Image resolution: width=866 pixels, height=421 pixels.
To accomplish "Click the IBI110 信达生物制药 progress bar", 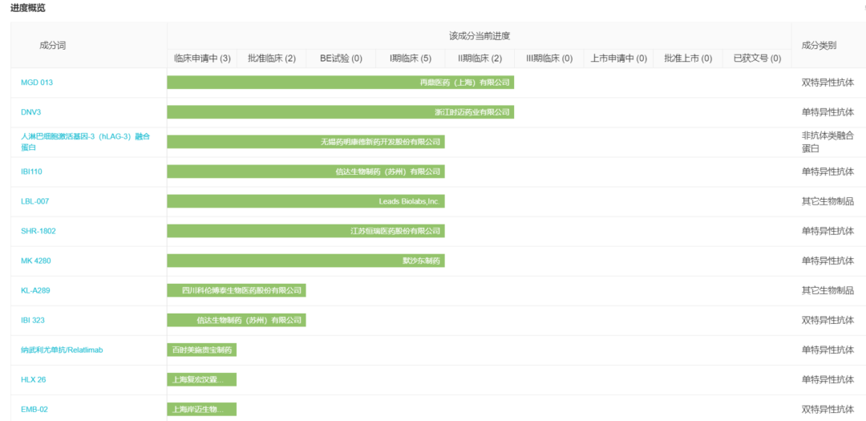I will [x=306, y=172].
